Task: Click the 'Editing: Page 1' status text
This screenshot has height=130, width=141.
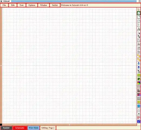Action: 48,128
